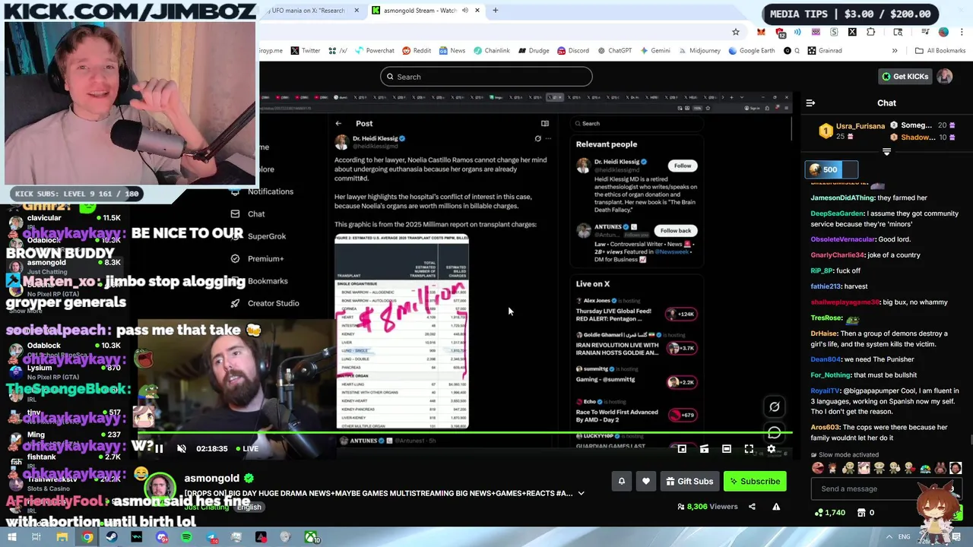Open the News bookmark

tap(452, 51)
